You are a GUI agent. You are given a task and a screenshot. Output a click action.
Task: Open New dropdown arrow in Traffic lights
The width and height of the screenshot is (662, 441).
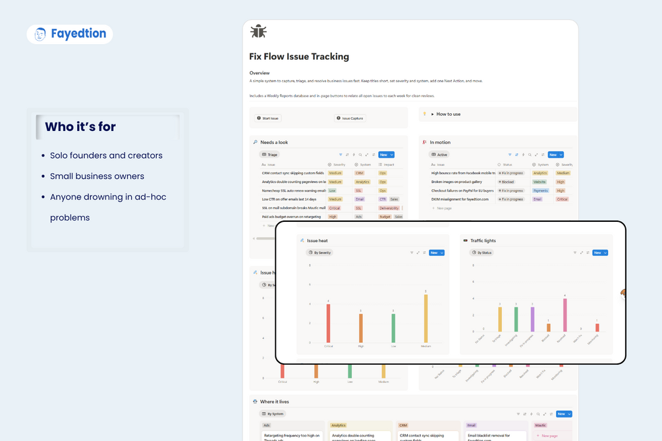pos(605,253)
